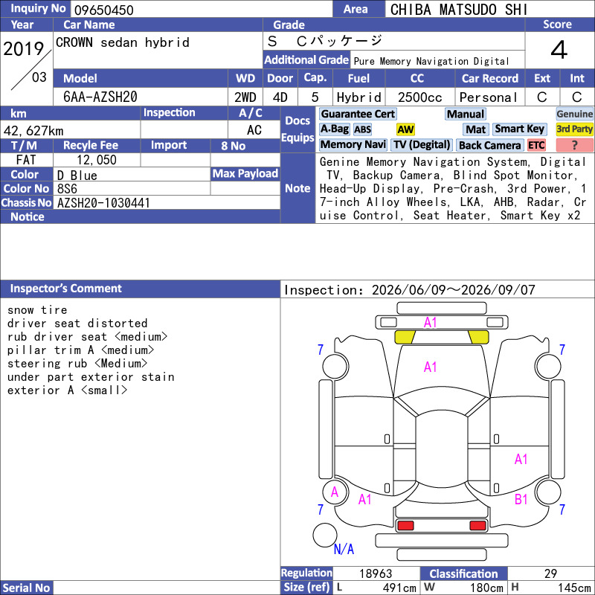595x595 pixels.
Task: Click the classification value 29
Action: pyautogui.click(x=550, y=573)
